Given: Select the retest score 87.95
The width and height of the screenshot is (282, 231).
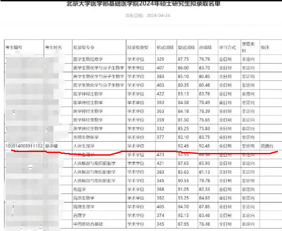Looking at the screenshot, I should [183, 224].
